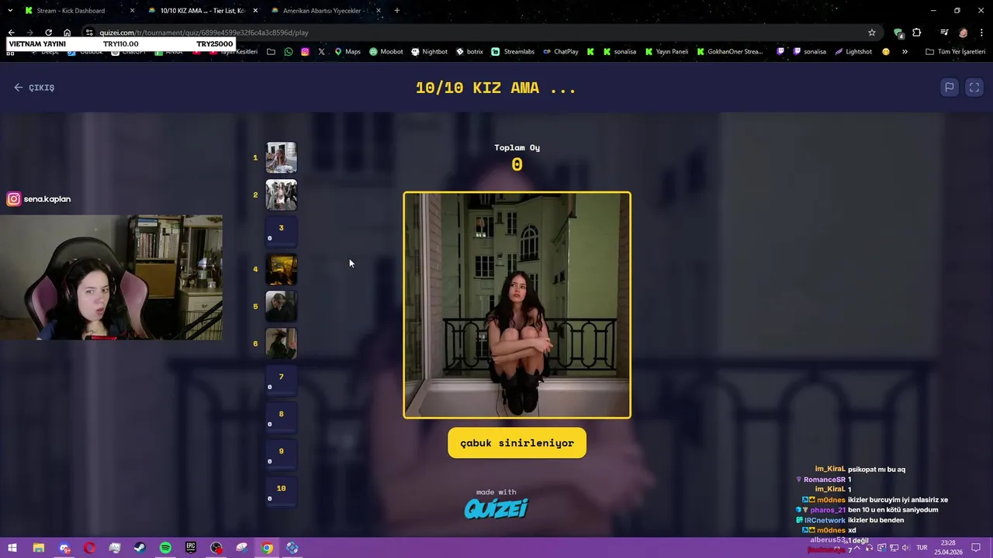Open the Chrome three-dot menu
993x558 pixels.
[981, 33]
